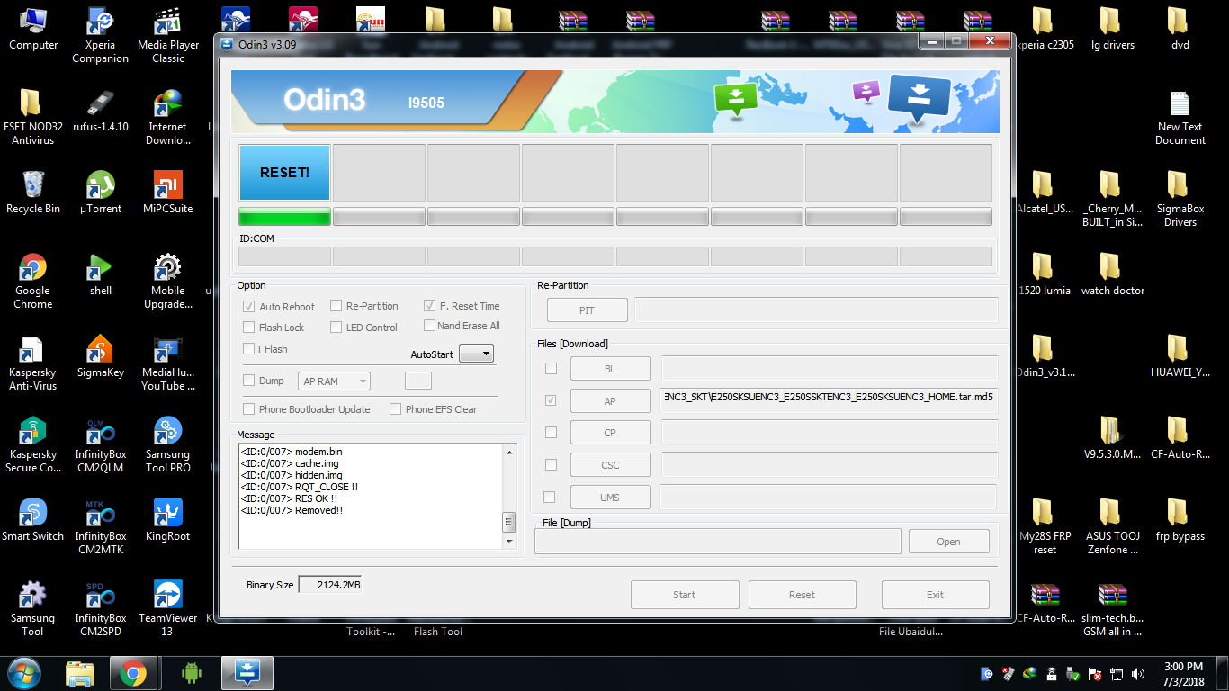The width and height of the screenshot is (1229, 691).
Task: Select the Recycle Bin icon
Action: (x=33, y=193)
